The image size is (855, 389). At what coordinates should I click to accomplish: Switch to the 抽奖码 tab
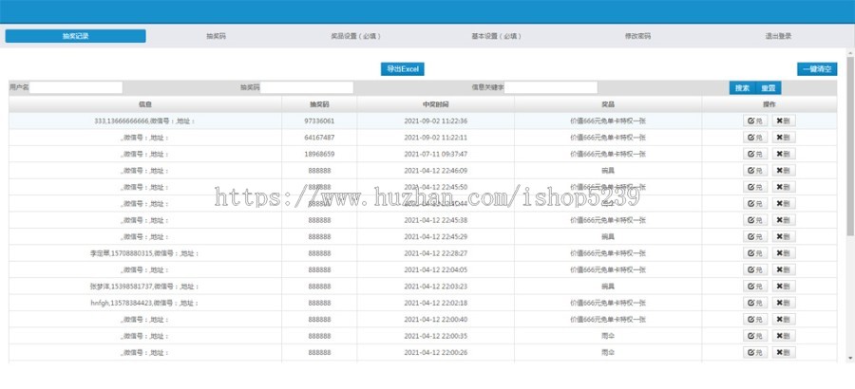(216, 36)
